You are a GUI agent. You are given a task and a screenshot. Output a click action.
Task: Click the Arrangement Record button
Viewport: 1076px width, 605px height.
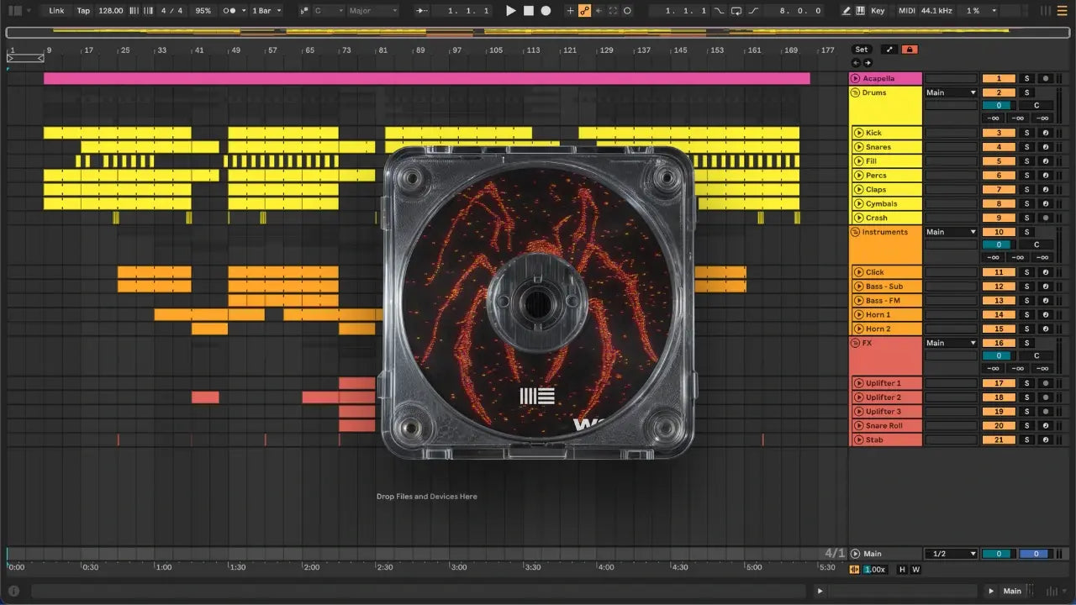point(546,11)
